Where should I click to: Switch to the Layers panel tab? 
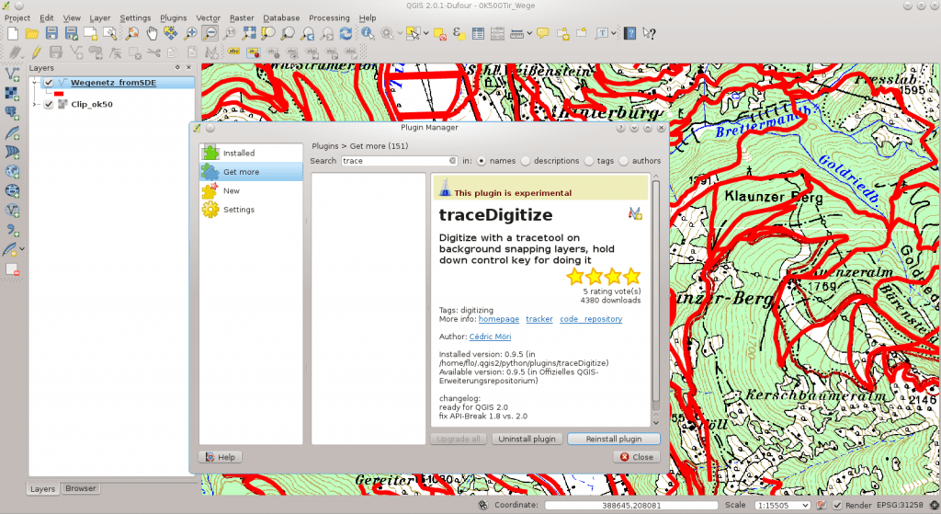pyautogui.click(x=42, y=489)
